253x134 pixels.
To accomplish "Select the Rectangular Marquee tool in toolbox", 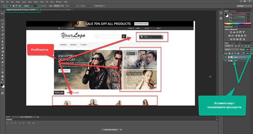I will pos(2,17).
